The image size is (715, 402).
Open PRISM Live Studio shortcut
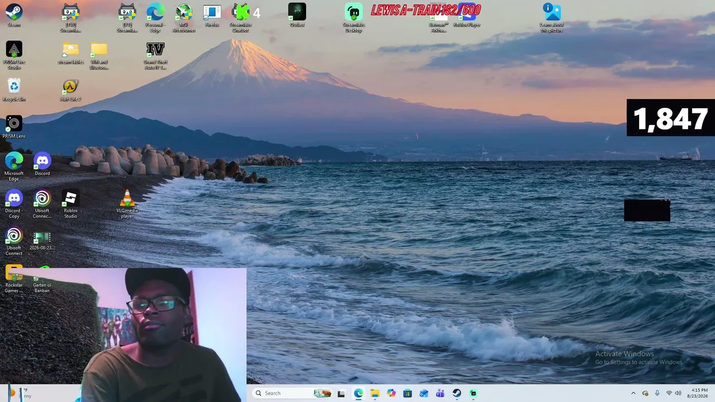(14, 55)
